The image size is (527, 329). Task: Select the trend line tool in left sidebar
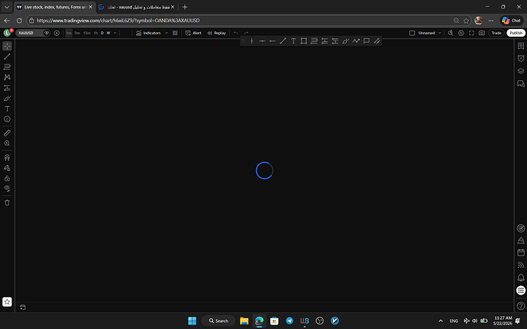[x=7, y=56]
